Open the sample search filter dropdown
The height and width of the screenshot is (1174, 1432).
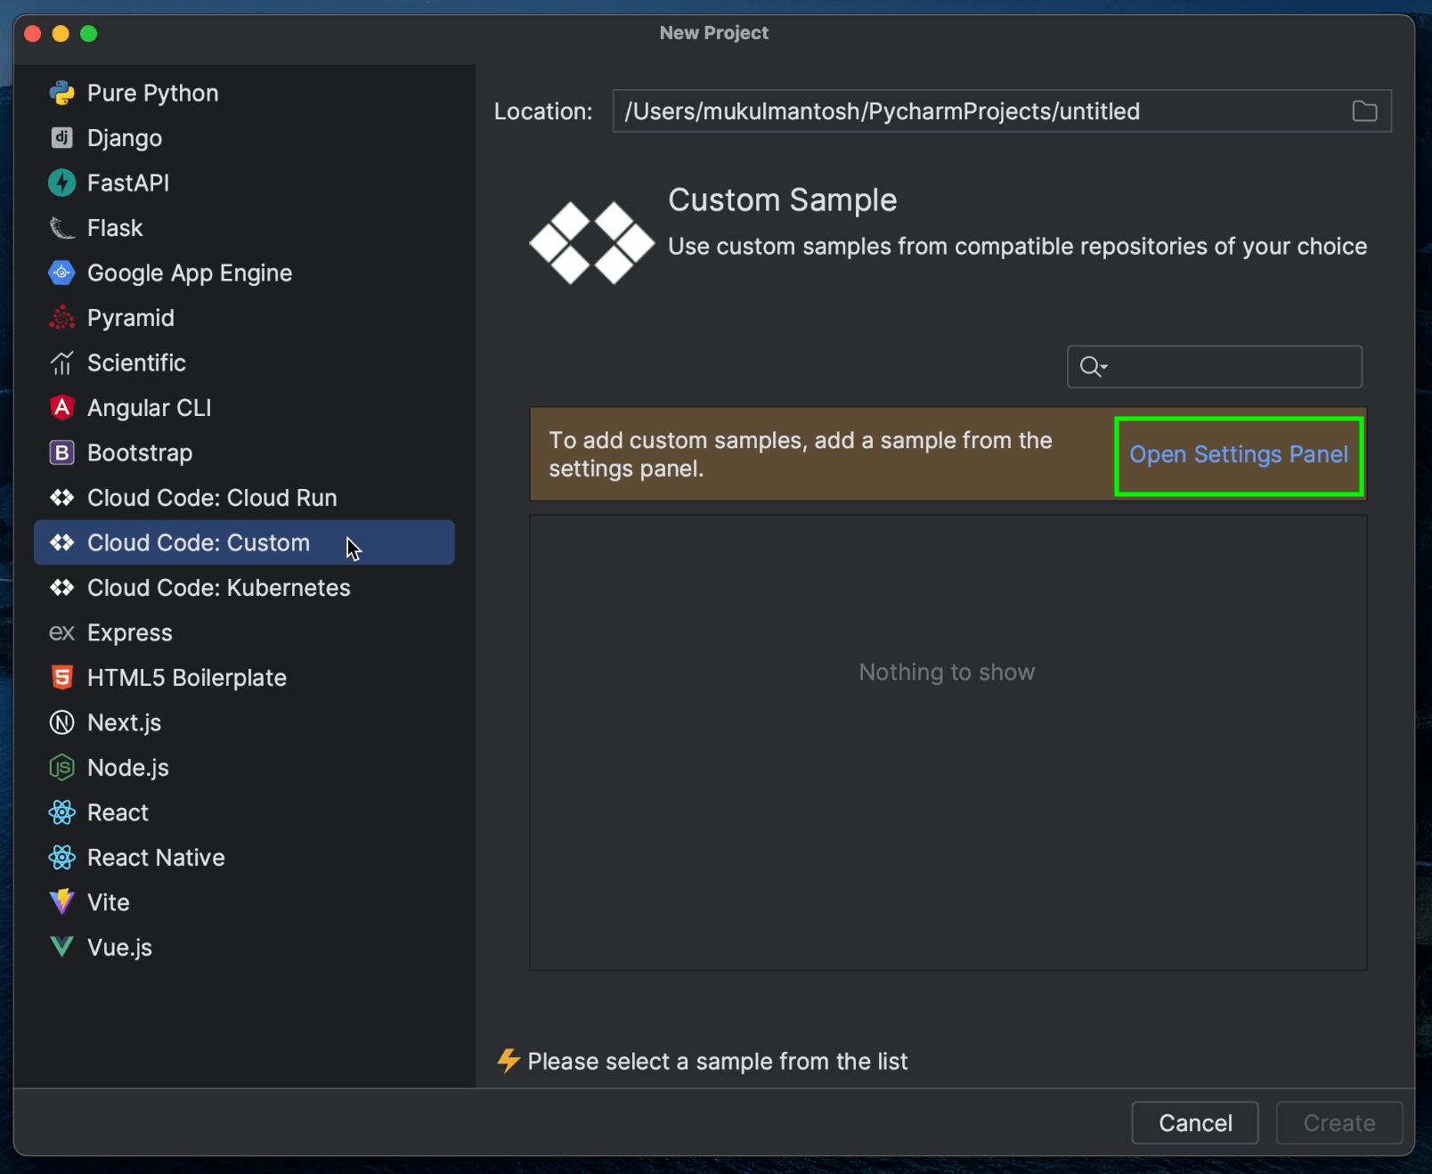click(1094, 366)
